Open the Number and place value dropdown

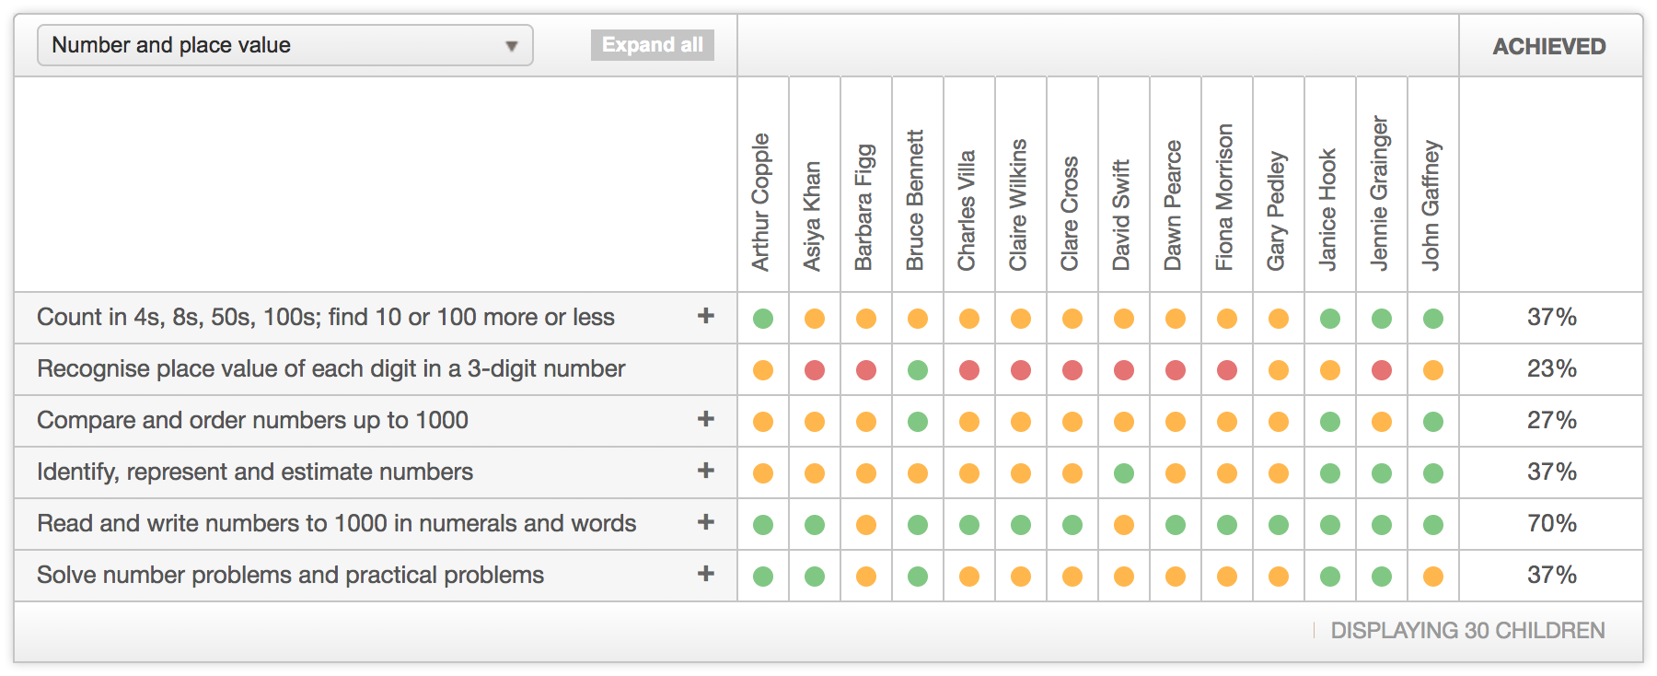tap(284, 44)
